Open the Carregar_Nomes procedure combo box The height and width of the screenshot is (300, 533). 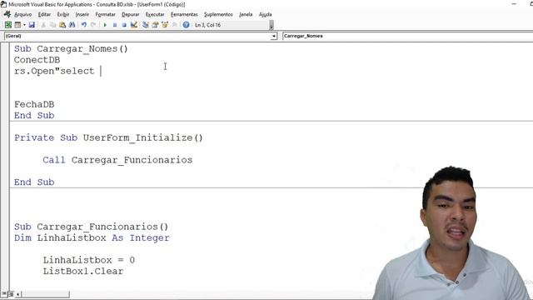point(407,36)
